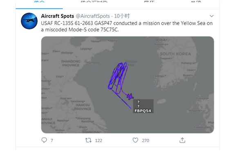This screenshot has width=228, height=151.
Task: Click the Aircraft Spots profile avatar
Action: coord(29,21)
